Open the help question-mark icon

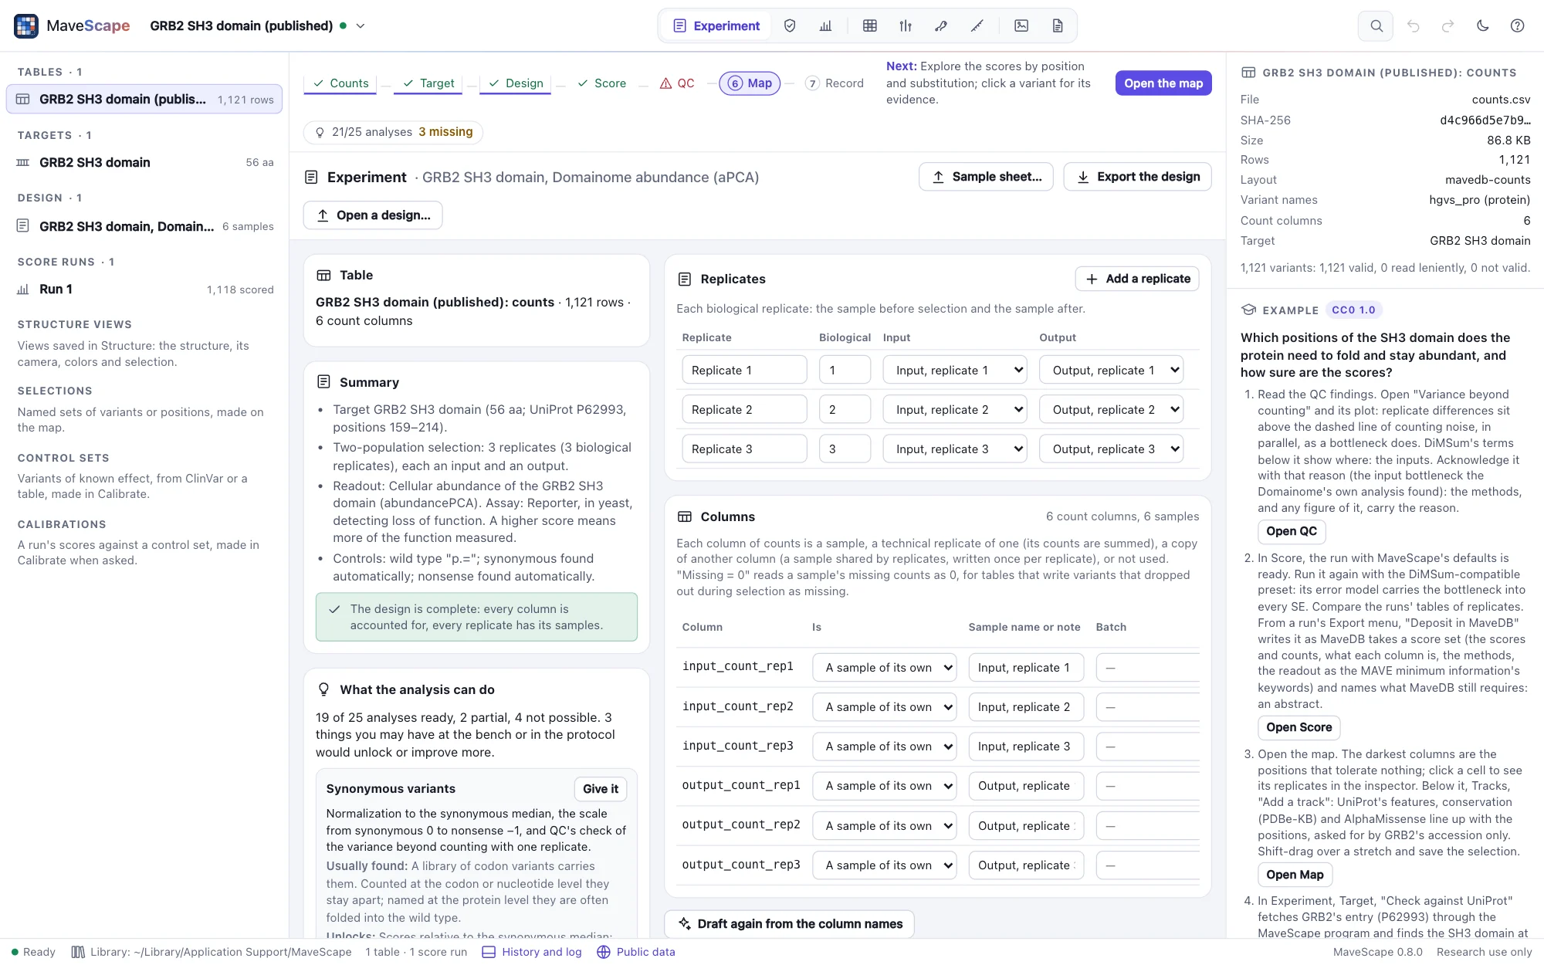1517,25
